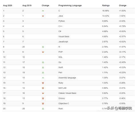
Task: Click the double down arrow beside Ruby
Action: [x=43, y=83]
